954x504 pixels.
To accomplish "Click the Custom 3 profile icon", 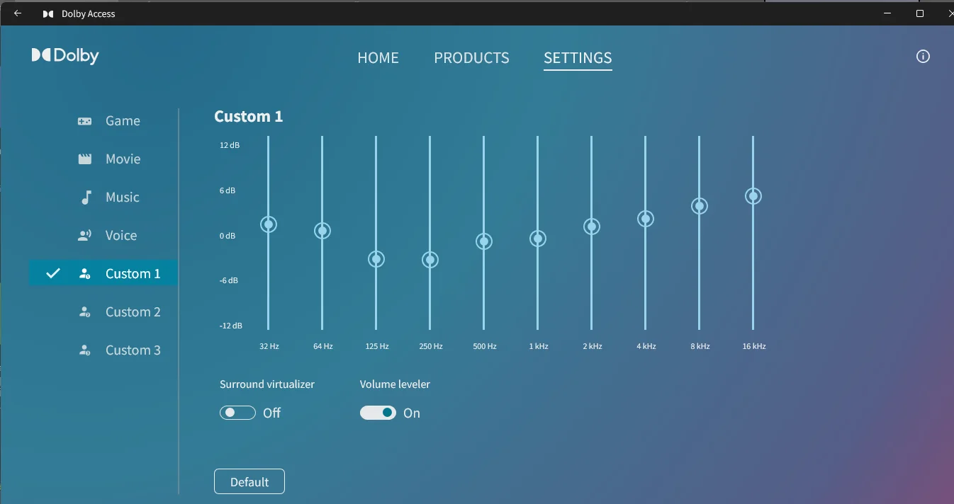I will pos(85,350).
